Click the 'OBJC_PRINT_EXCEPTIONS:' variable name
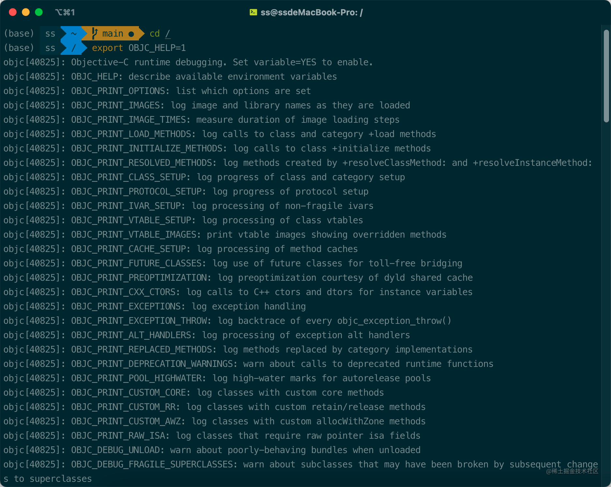611x487 pixels. pos(128,306)
